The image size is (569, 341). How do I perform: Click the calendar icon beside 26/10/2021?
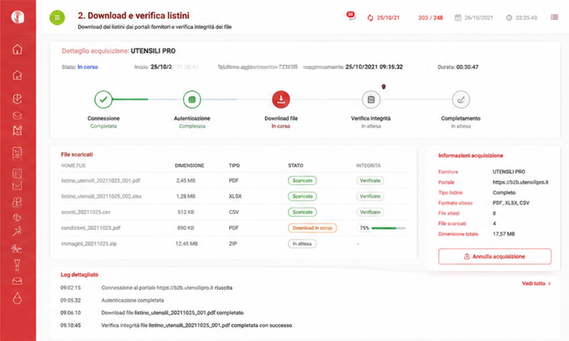pos(458,17)
